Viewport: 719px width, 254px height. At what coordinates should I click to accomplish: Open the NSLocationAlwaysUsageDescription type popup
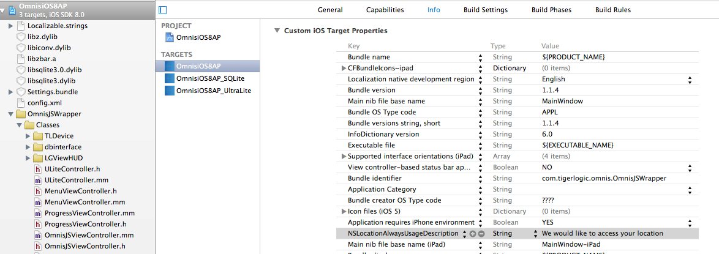535,233
